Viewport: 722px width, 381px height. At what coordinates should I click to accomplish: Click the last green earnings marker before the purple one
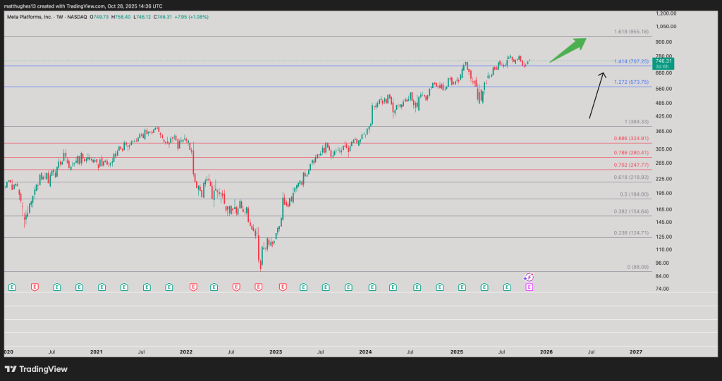(x=507, y=287)
